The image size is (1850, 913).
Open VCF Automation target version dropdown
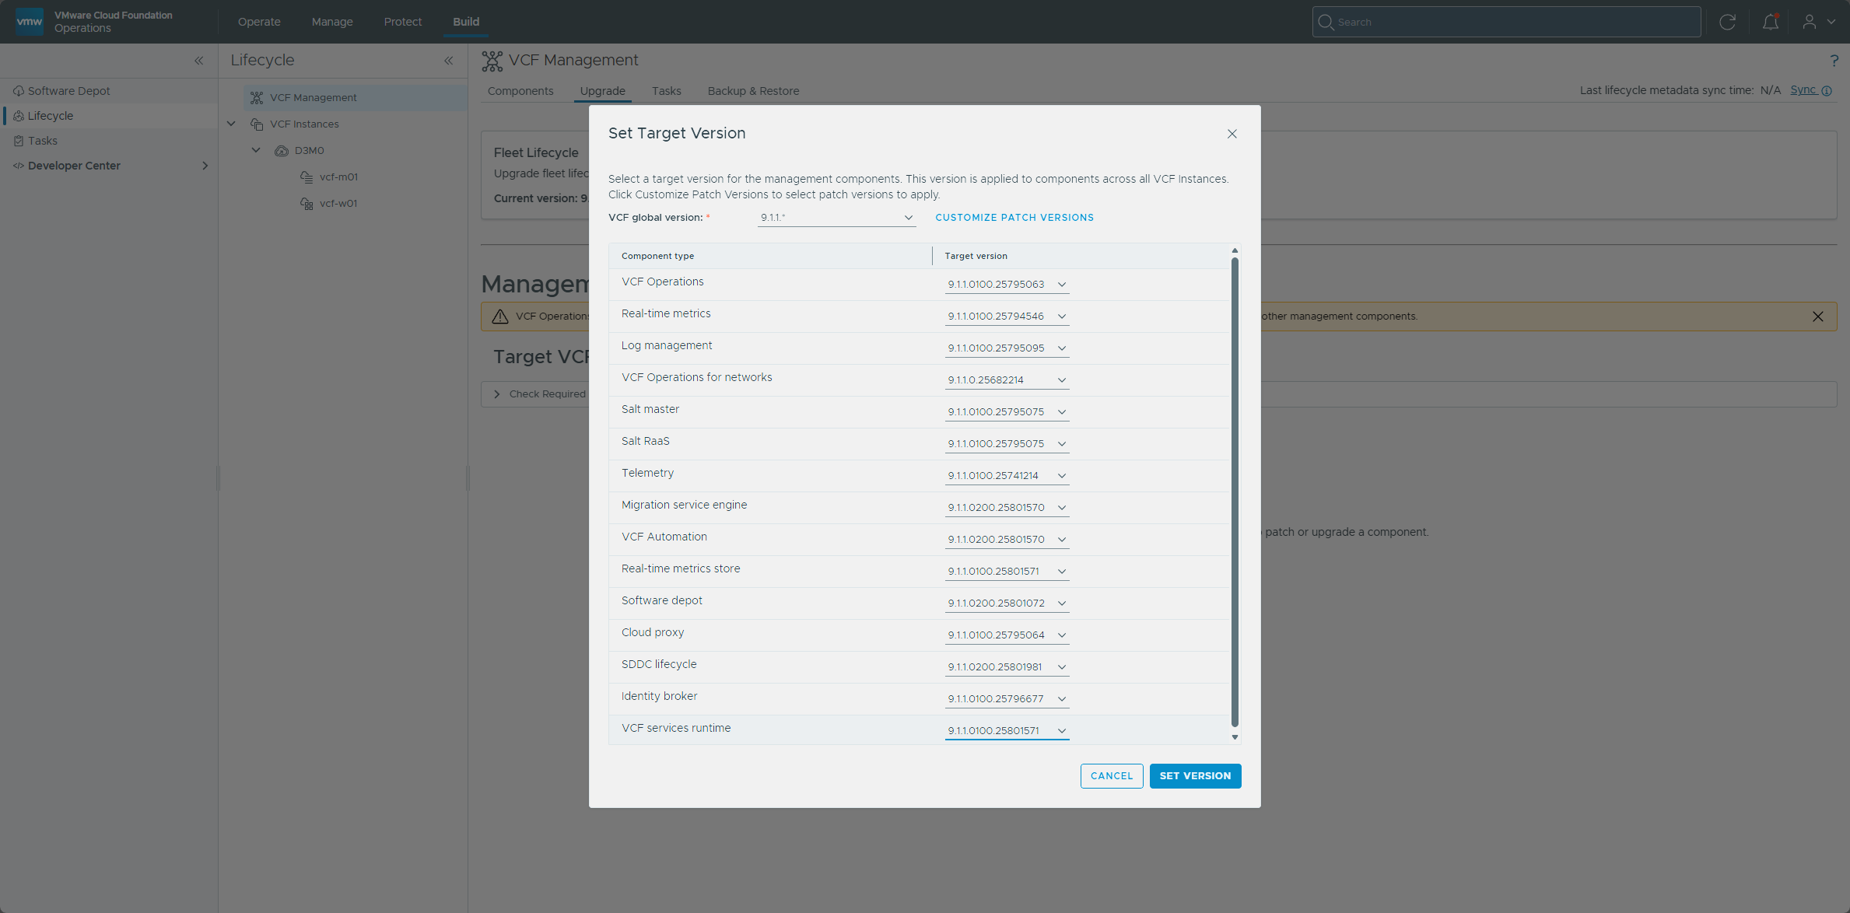[1007, 540]
